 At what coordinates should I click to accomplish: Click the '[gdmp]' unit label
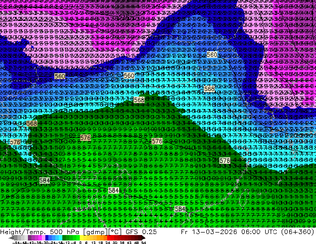click(96, 232)
